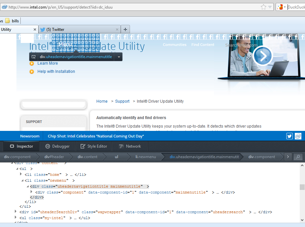Image resolution: width=305 pixels, height=227 pixels.
Task: Close the Twitter tab
Action: [x=117, y=30]
